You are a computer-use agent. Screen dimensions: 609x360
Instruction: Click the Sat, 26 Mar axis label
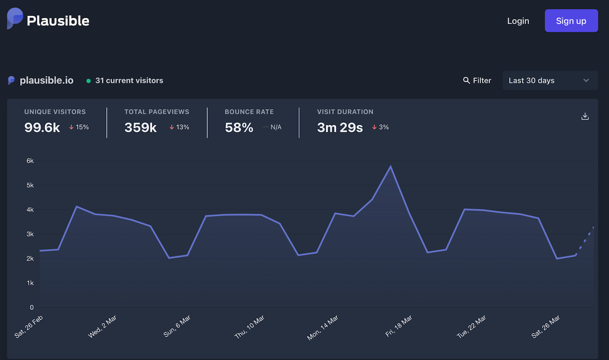(x=545, y=327)
